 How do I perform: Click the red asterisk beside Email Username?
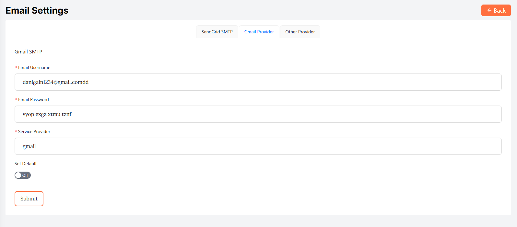16,68
